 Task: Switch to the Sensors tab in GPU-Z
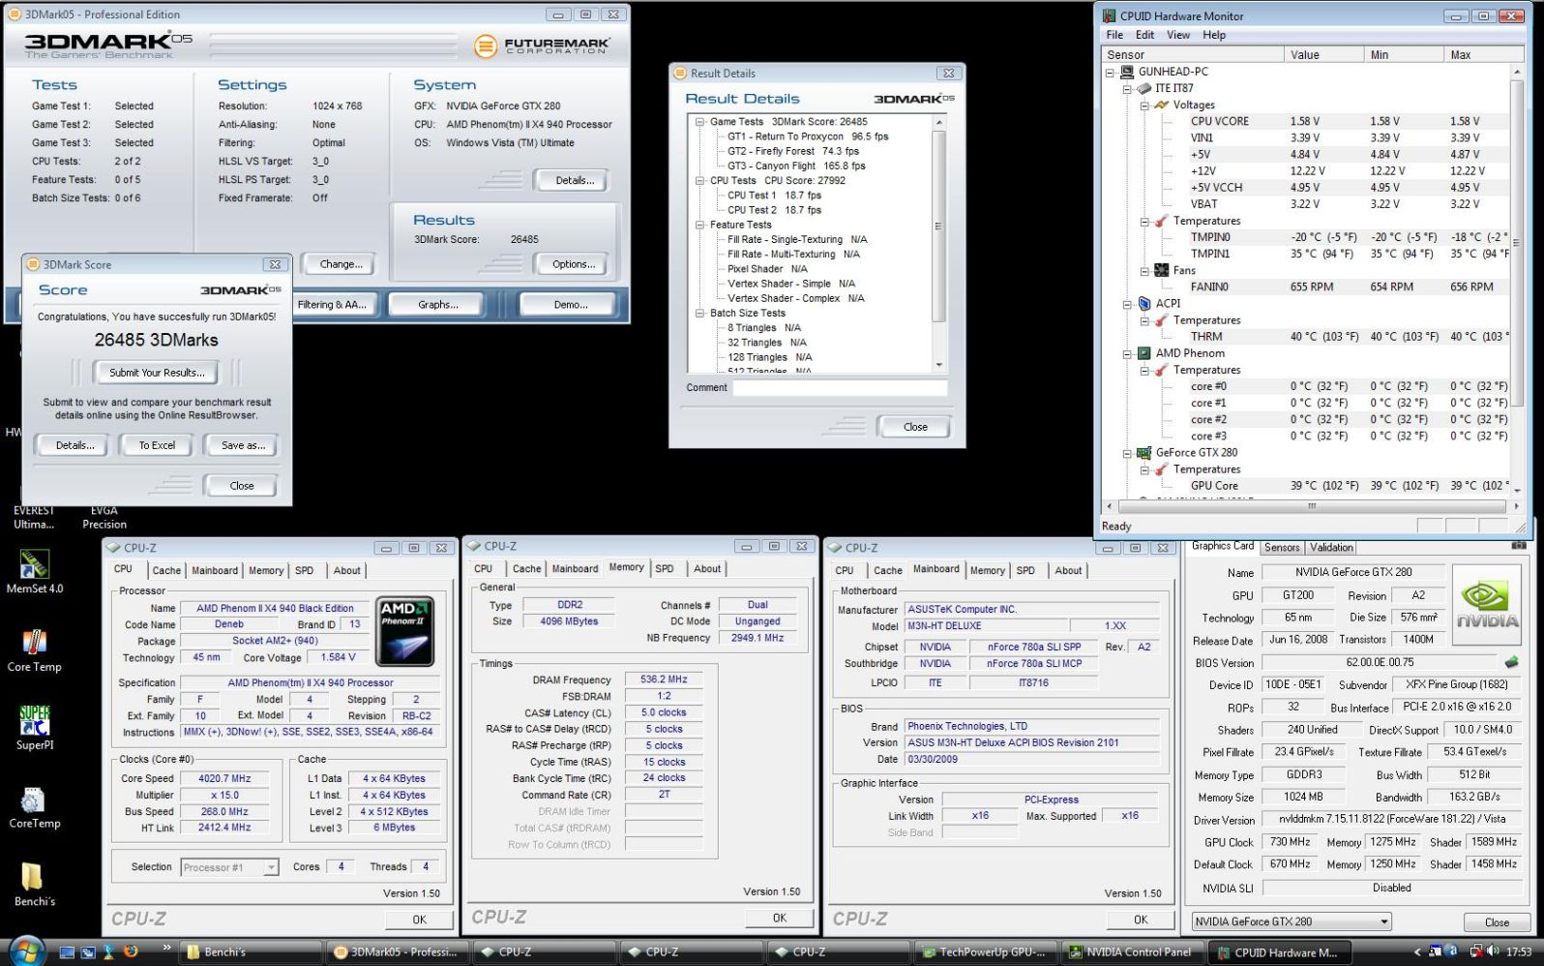click(x=1282, y=547)
